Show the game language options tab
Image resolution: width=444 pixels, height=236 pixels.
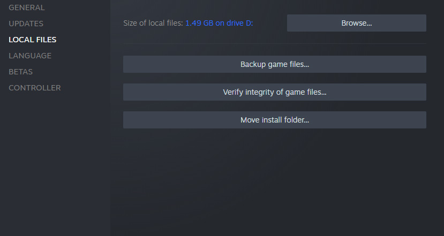[30, 56]
